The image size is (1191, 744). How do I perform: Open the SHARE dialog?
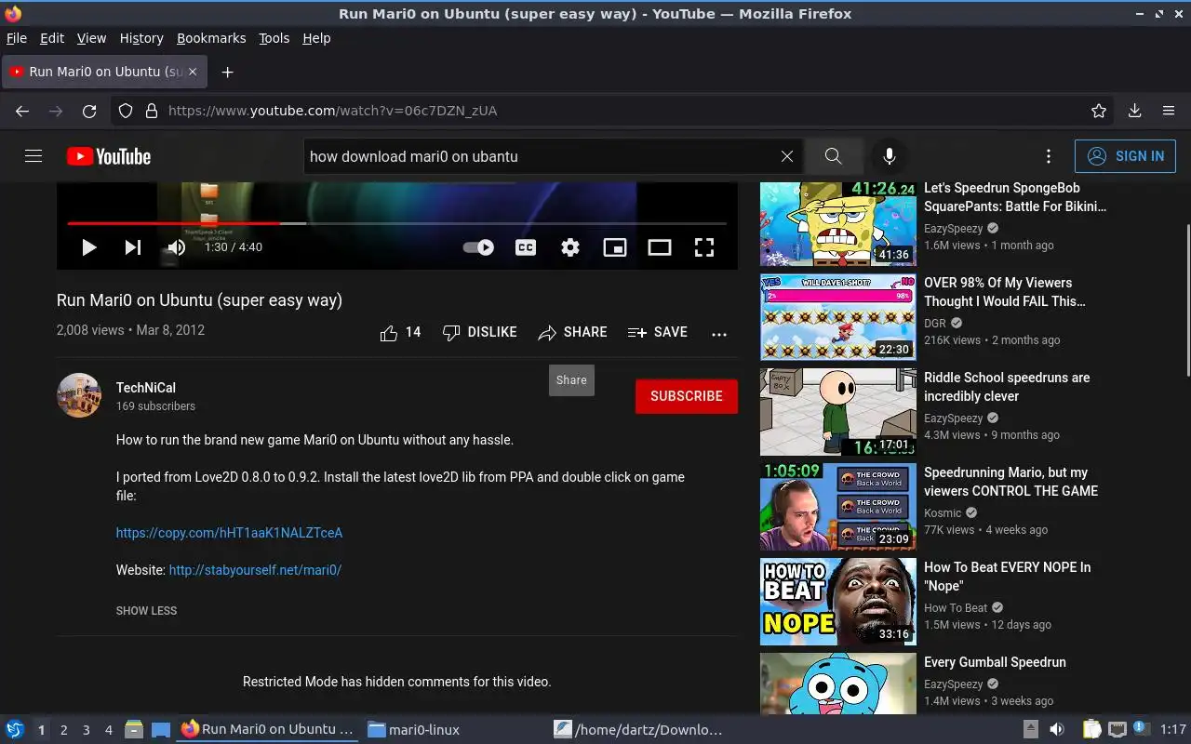pyautogui.click(x=572, y=332)
